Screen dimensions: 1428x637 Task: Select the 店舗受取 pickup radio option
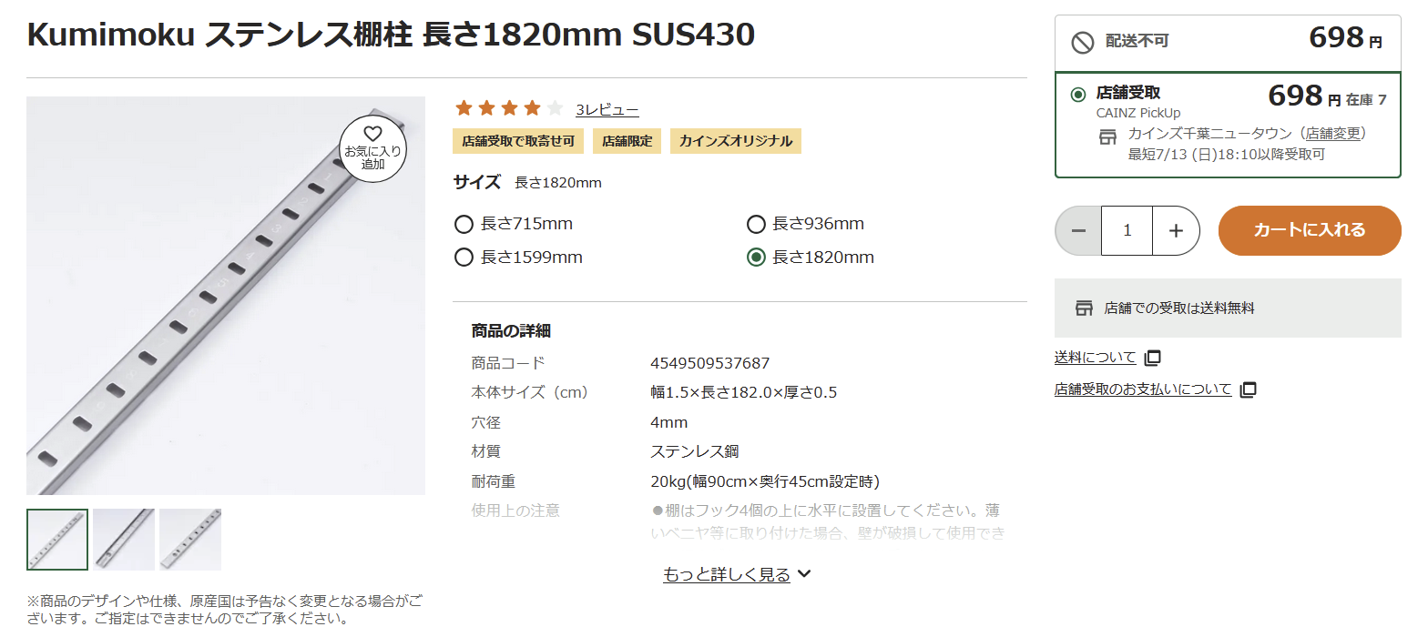pyautogui.click(x=1078, y=94)
